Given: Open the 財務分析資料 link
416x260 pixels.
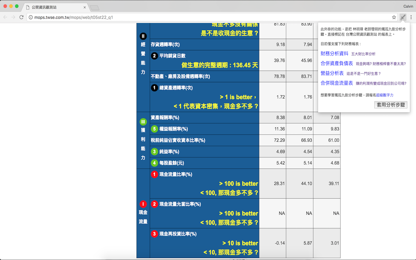Looking at the screenshot, I should point(334,53).
